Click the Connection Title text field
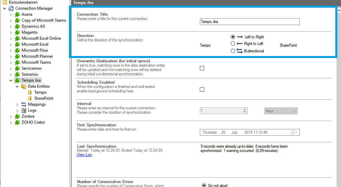 click(249, 22)
